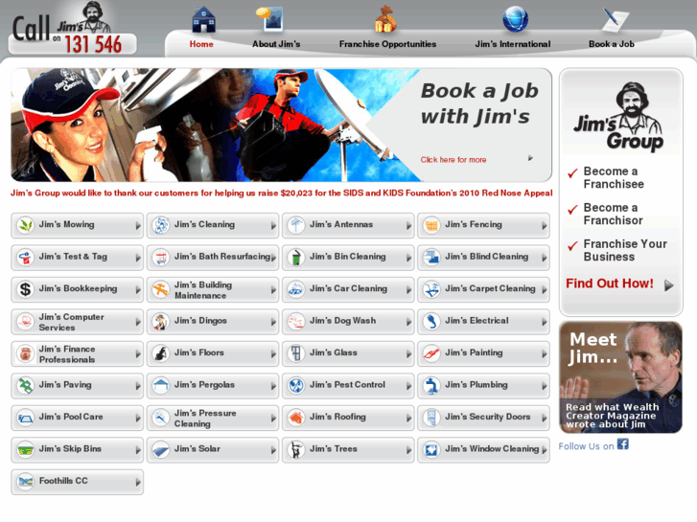Click the Jim's Dingos icon
Screen dimensions: 697x522
161,322
